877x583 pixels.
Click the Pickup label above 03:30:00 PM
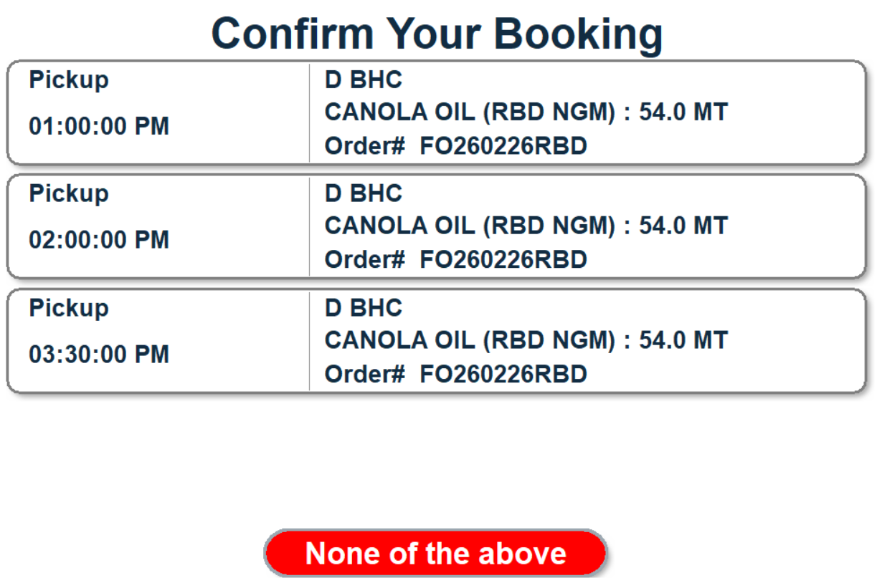(69, 308)
